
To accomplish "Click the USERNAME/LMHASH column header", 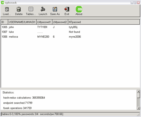I will 22,22.
